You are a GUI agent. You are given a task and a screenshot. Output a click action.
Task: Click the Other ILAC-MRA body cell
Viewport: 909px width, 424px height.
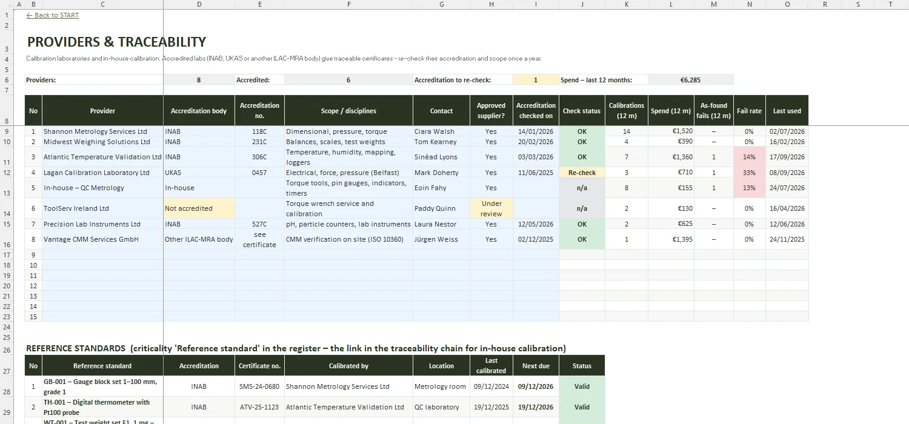199,239
